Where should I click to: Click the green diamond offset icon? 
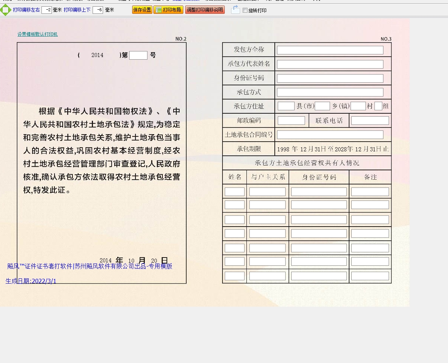pyautogui.click(x=6, y=10)
